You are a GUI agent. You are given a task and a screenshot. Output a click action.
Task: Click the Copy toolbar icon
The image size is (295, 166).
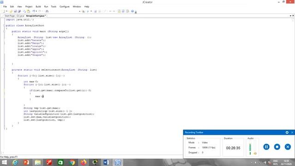pyautogui.click(x=24, y=11)
